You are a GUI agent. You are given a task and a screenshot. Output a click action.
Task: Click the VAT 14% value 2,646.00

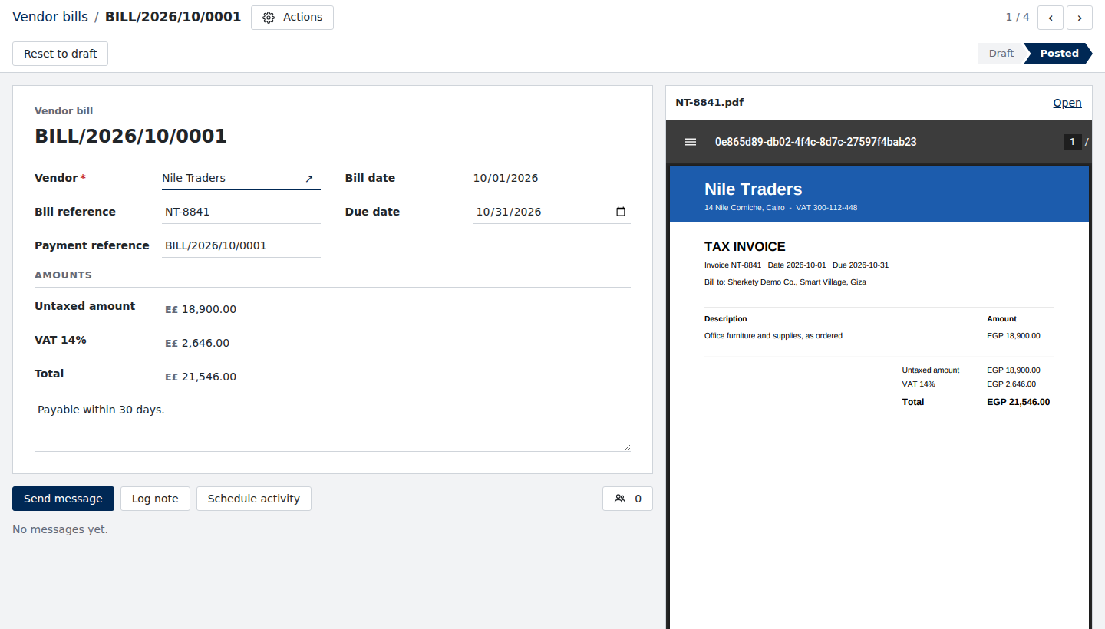[206, 344]
